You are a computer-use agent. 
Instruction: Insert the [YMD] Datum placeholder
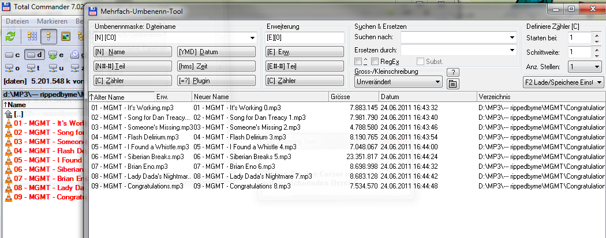216,52
